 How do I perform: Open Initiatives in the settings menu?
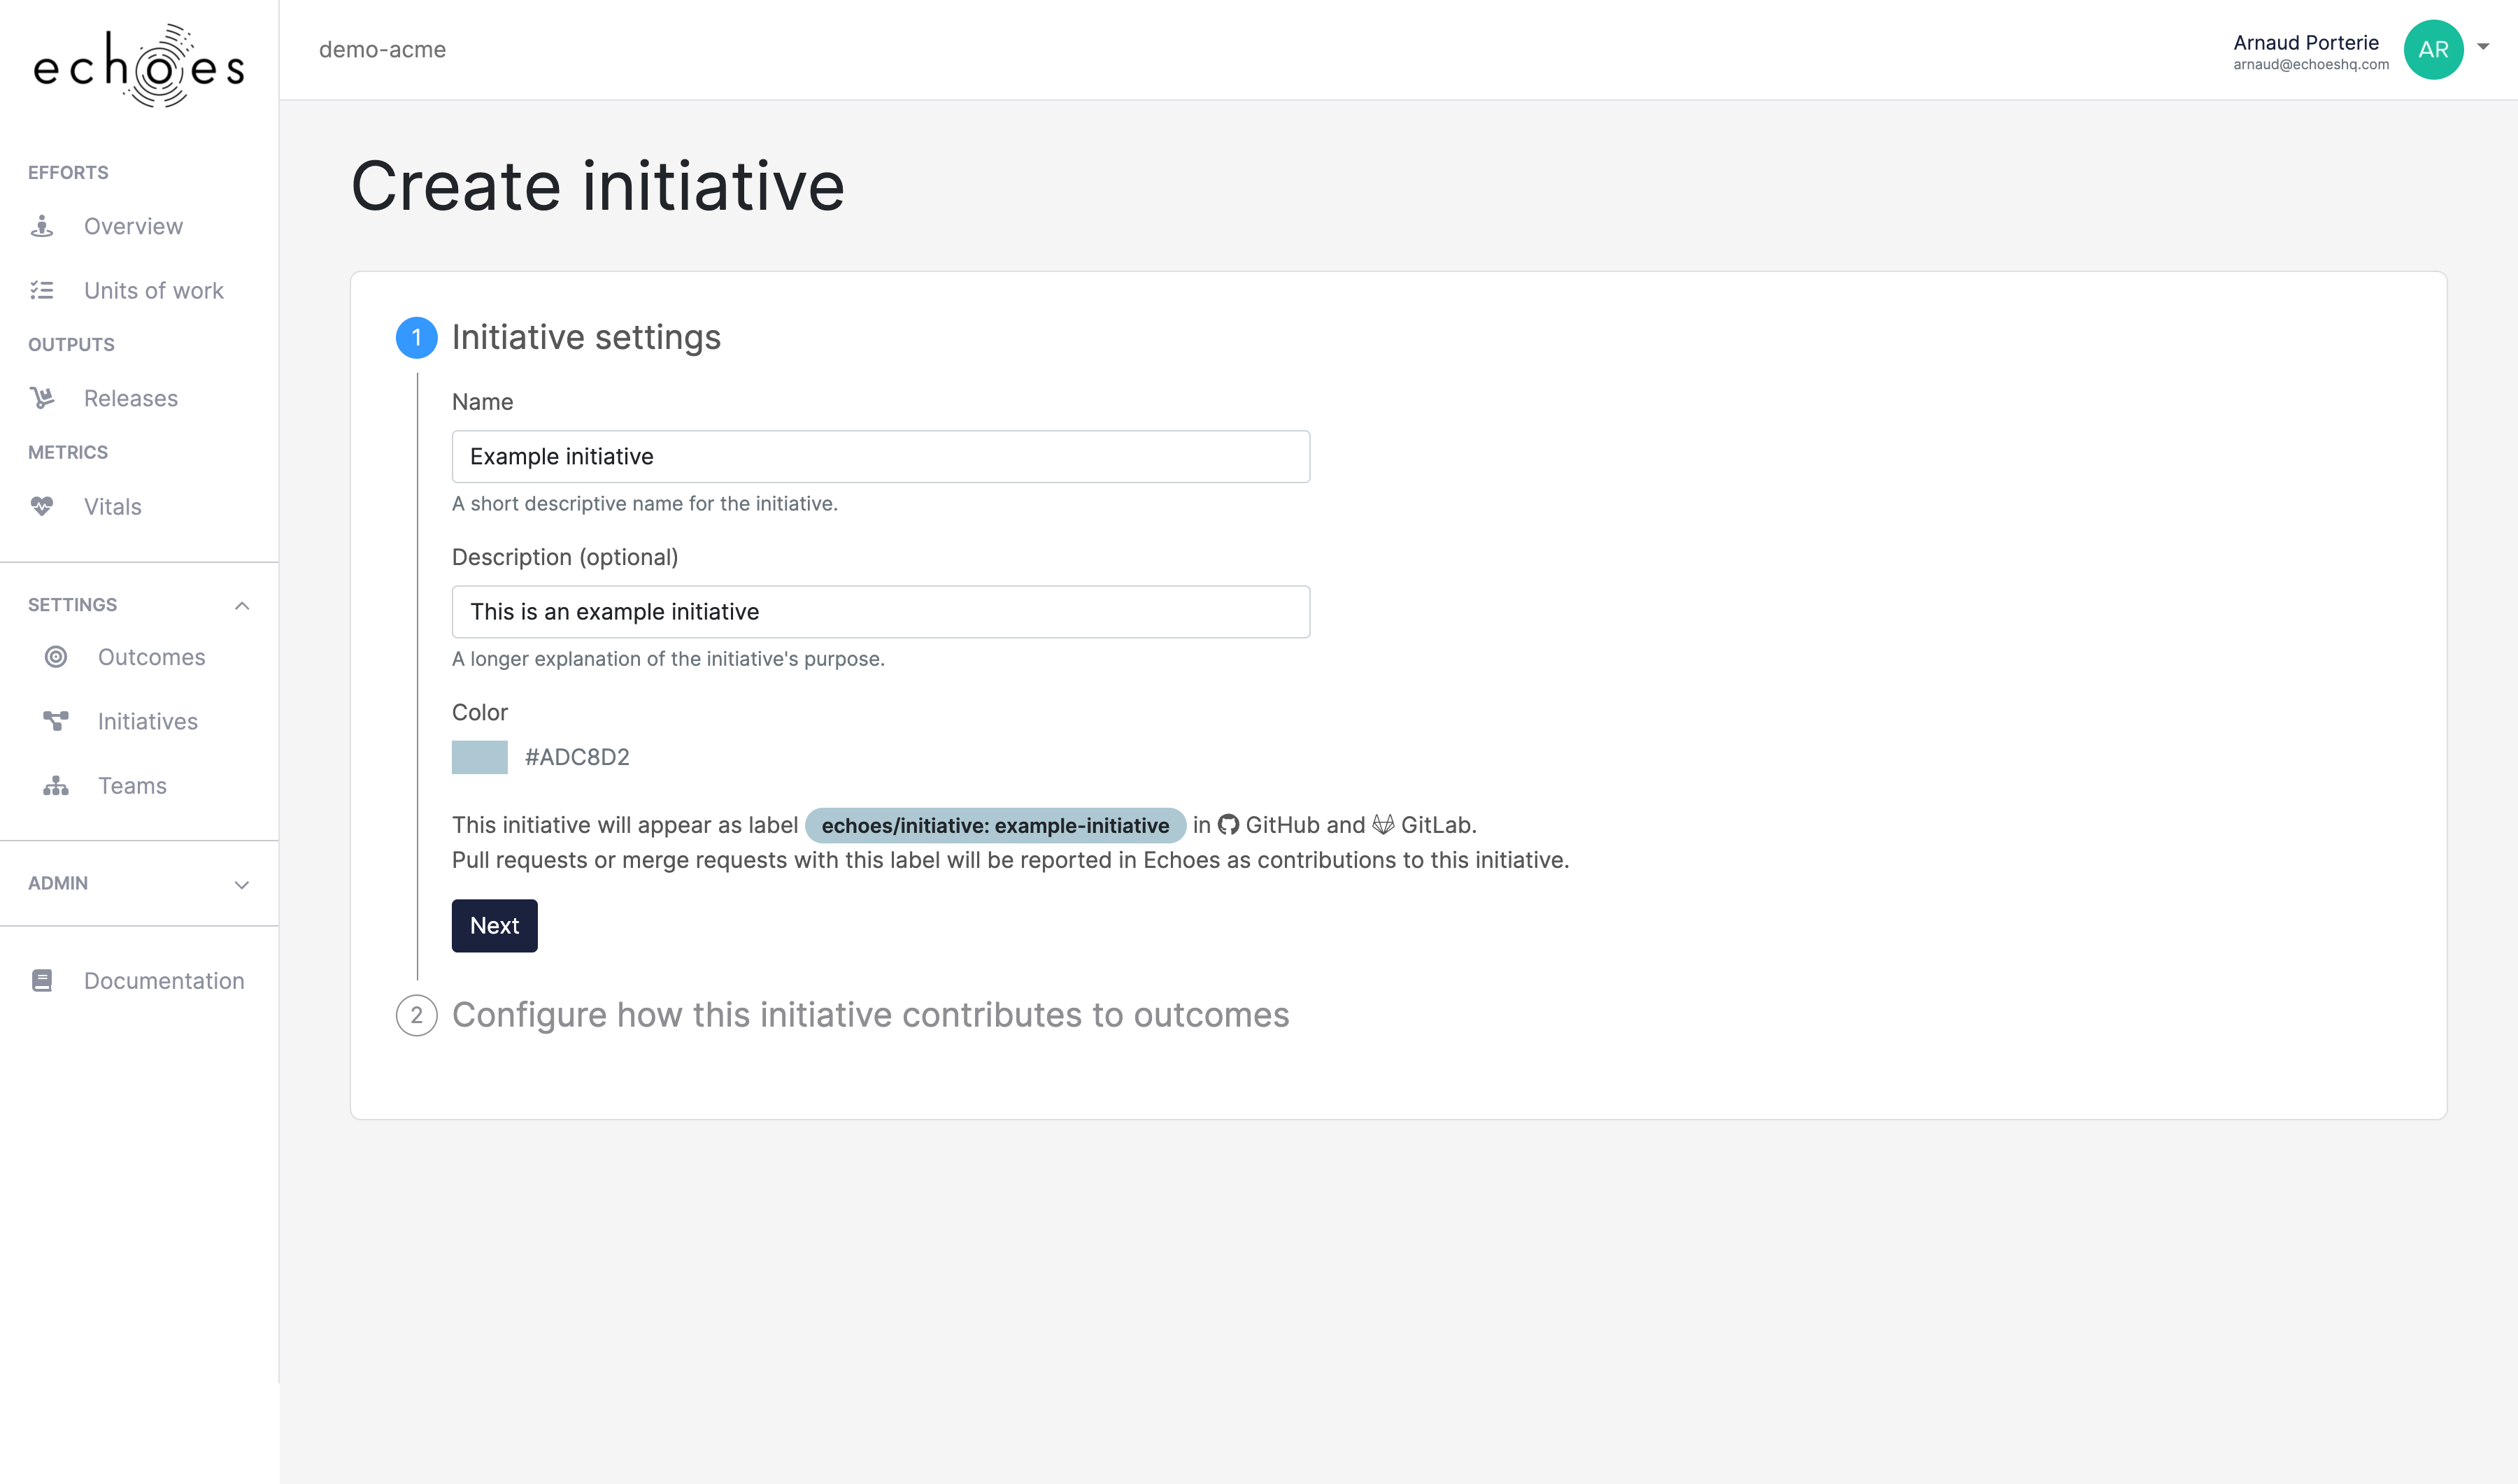point(147,721)
